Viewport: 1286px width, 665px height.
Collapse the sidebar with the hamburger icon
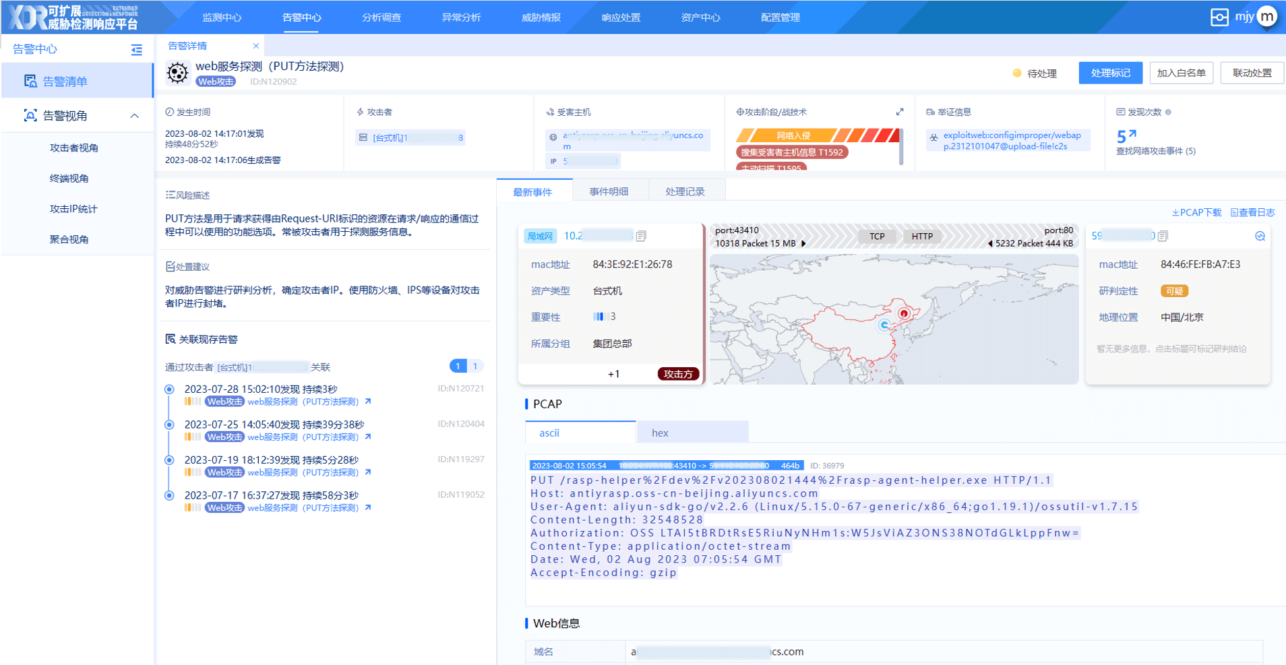point(137,50)
